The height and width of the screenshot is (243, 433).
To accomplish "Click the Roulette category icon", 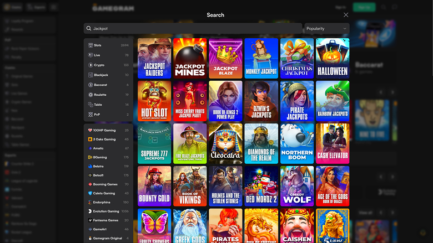I will (90, 95).
